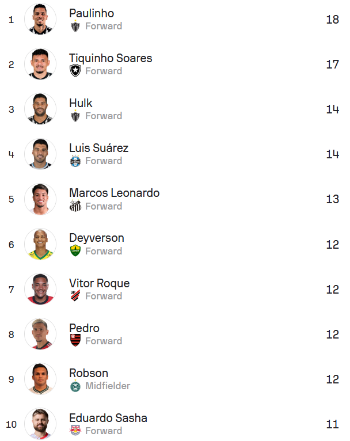The height and width of the screenshot is (441, 350).
Task: Click Atlético Mineiro crest beside Paulinho
Action: tap(75, 26)
